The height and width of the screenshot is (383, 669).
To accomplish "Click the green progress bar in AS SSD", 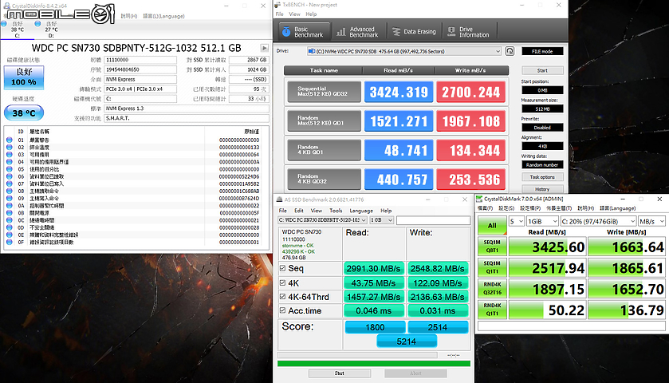I will point(374,363).
